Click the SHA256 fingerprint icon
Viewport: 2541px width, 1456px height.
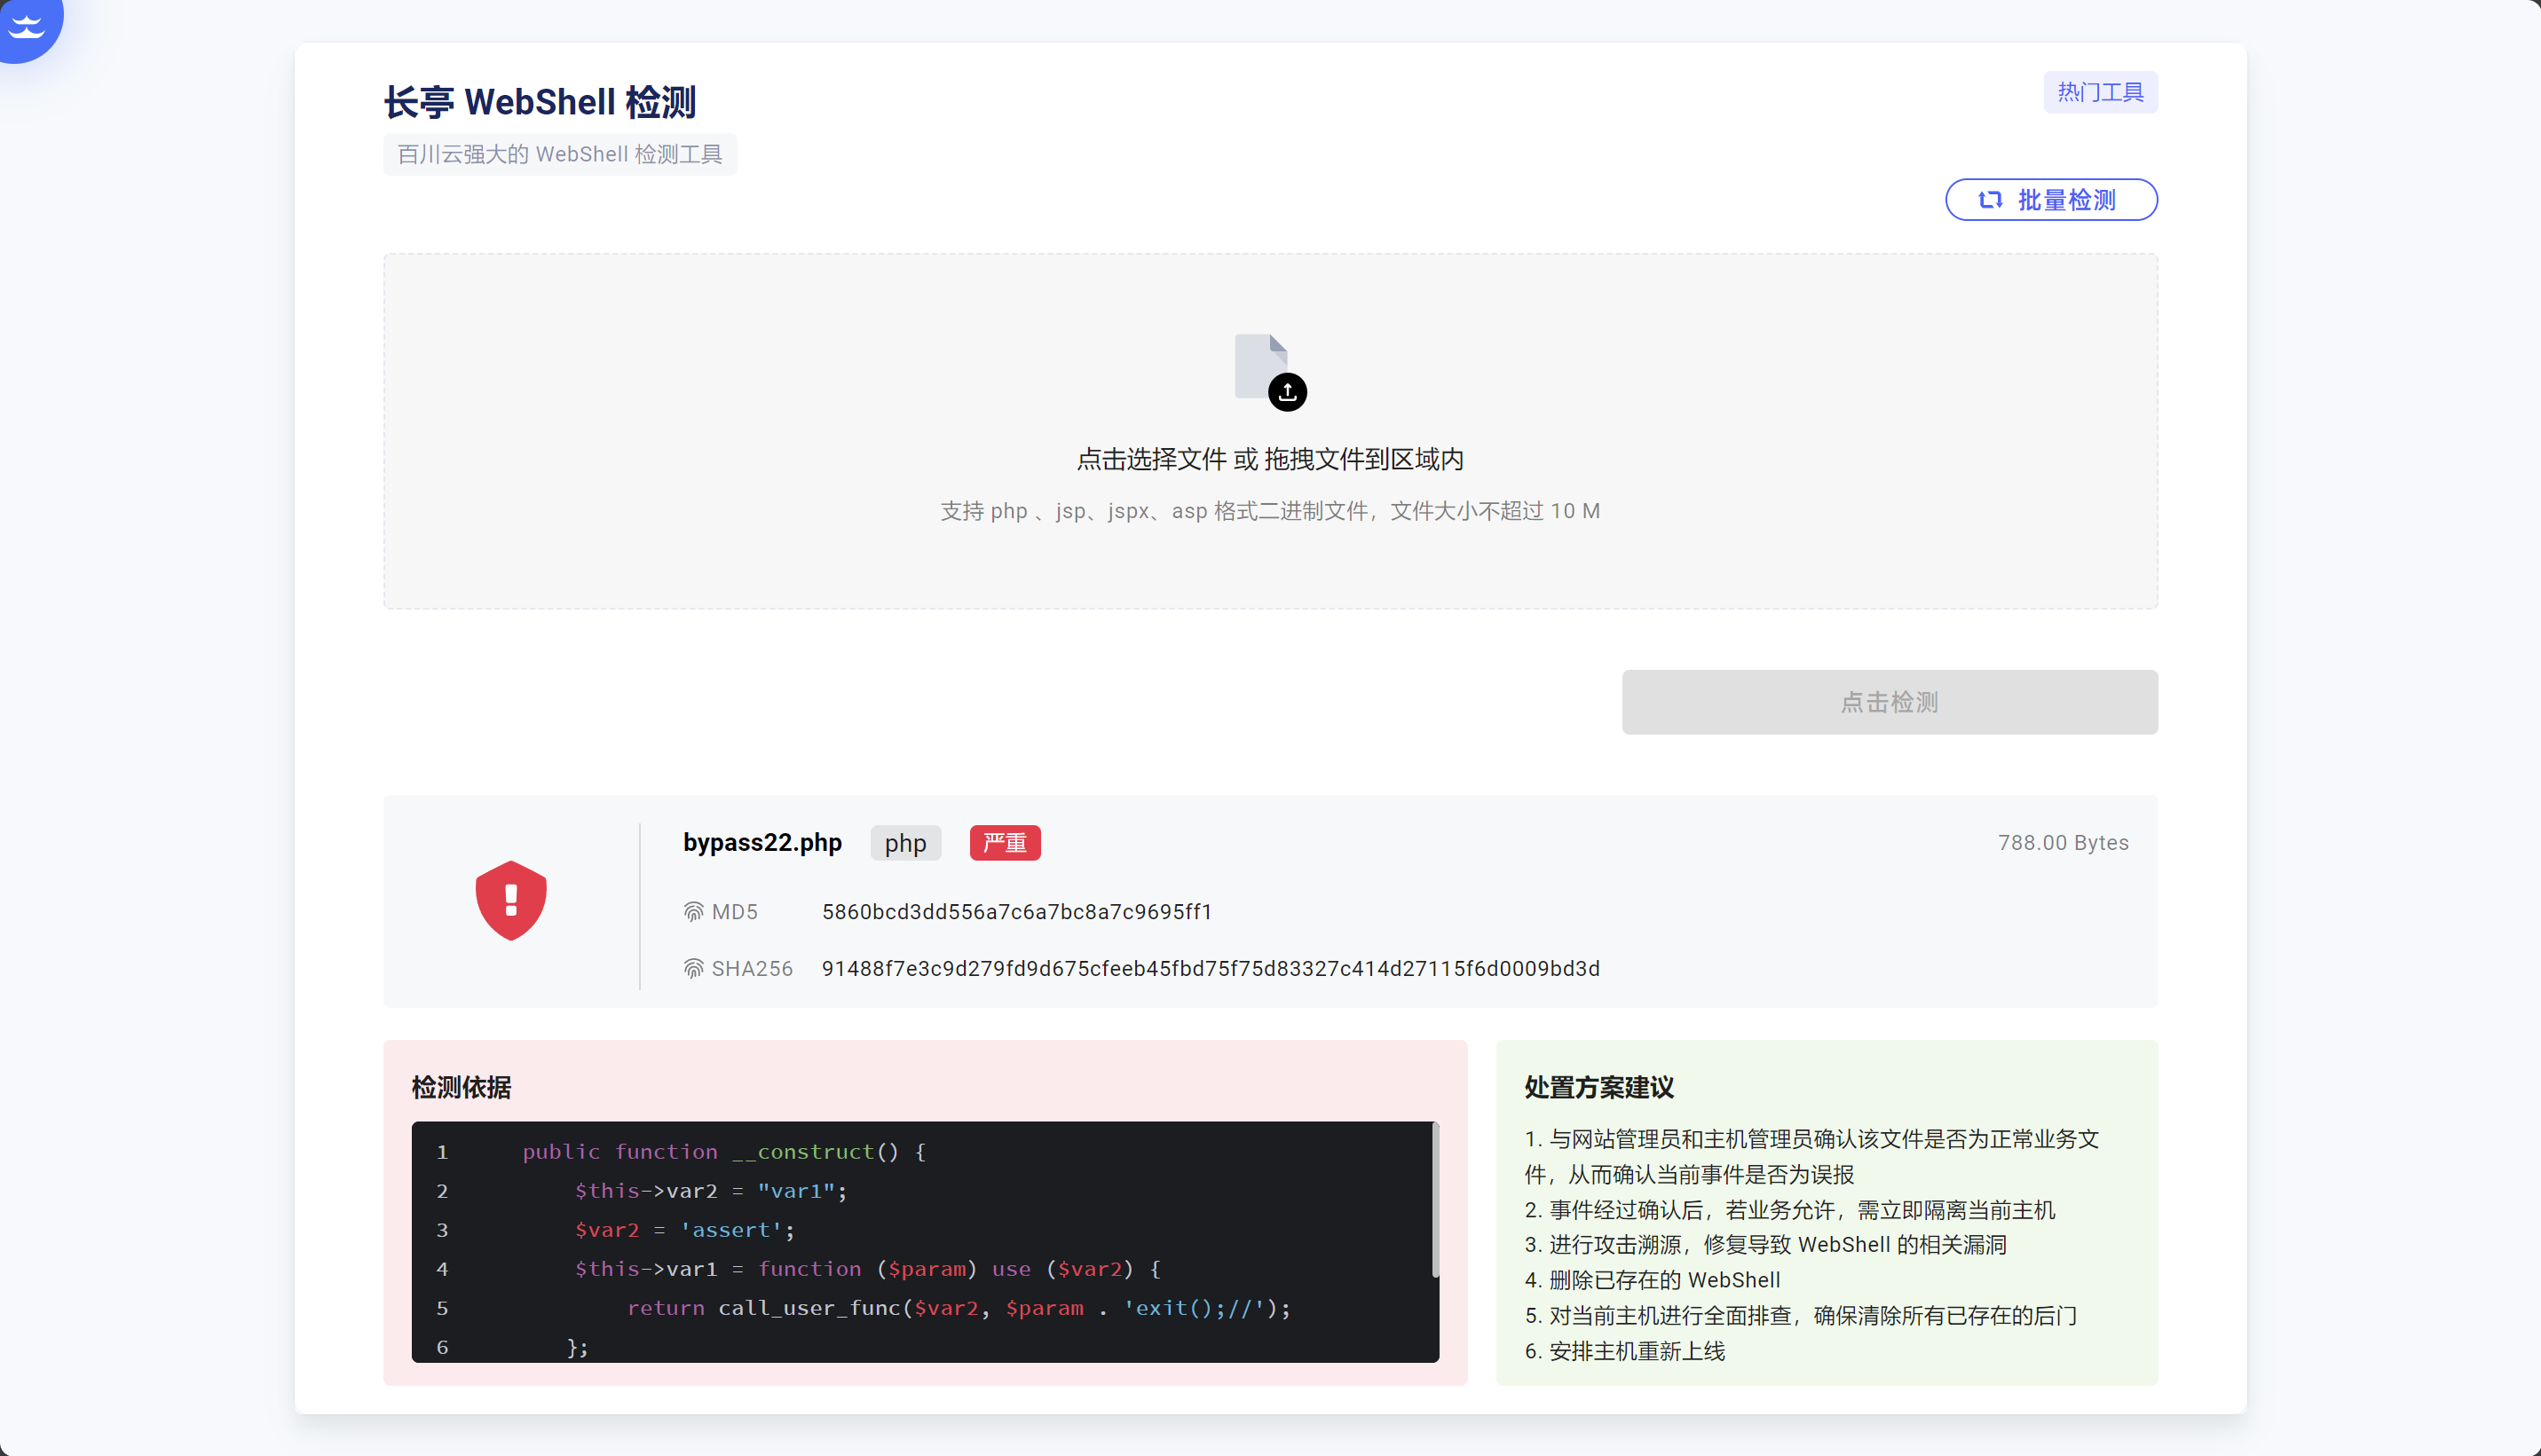(693, 969)
